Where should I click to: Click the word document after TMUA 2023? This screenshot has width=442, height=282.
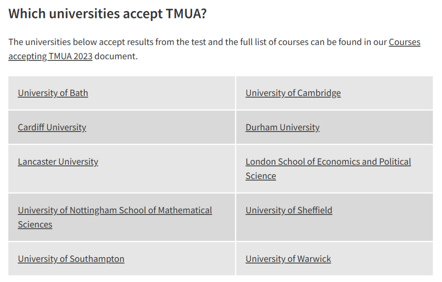coord(116,56)
